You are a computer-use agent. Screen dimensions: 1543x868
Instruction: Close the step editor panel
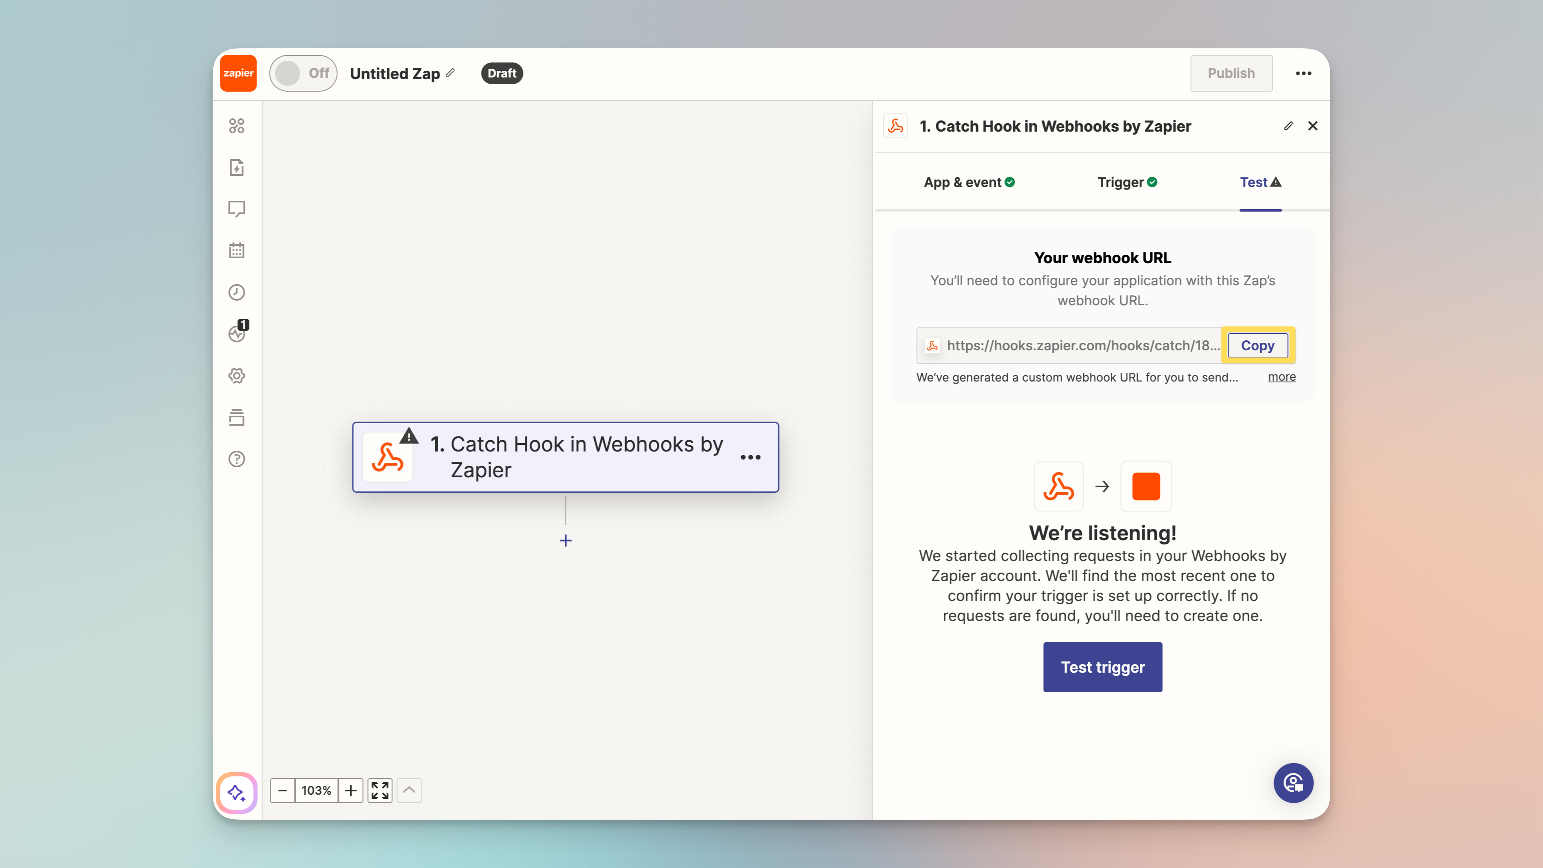coord(1312,126)
